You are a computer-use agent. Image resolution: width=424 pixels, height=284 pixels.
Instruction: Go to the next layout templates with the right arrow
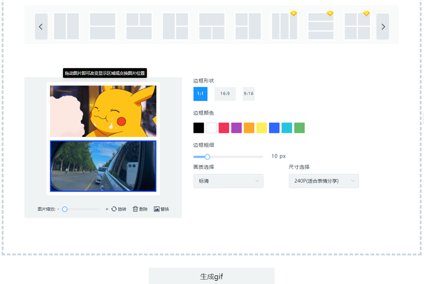[x=383, y=26]
